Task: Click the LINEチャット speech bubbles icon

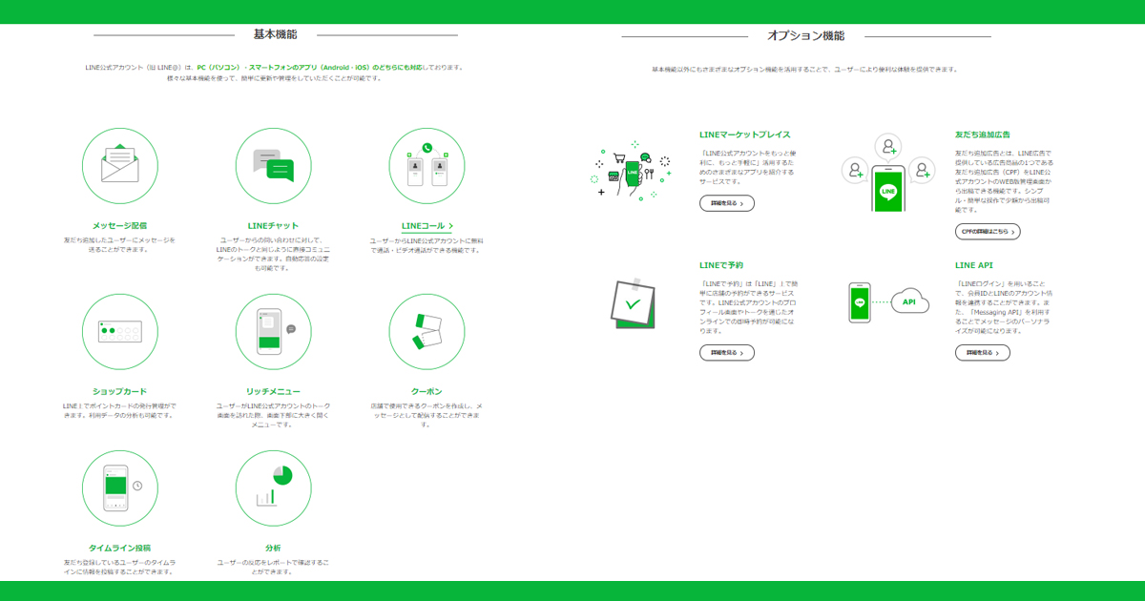Action: pyautogui.click(x=273, y=166)
